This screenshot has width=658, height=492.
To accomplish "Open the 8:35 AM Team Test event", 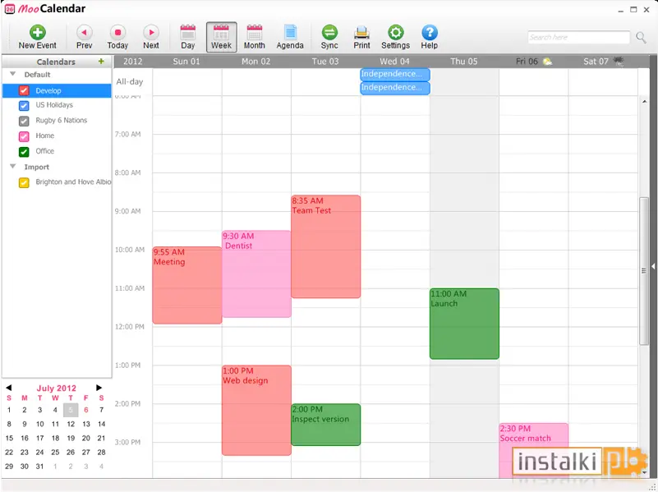I will [325, 246].
